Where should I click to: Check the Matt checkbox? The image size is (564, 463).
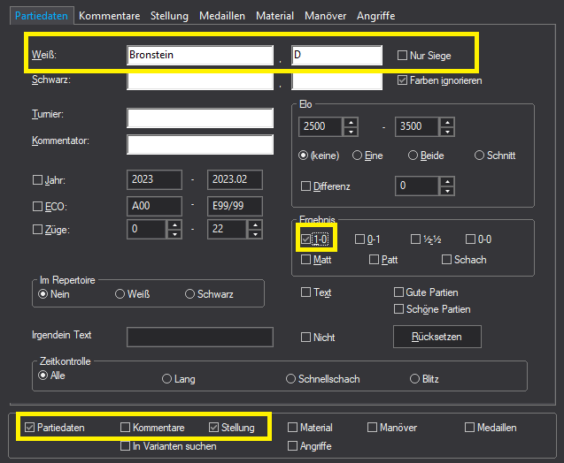[x=306, y=260]
